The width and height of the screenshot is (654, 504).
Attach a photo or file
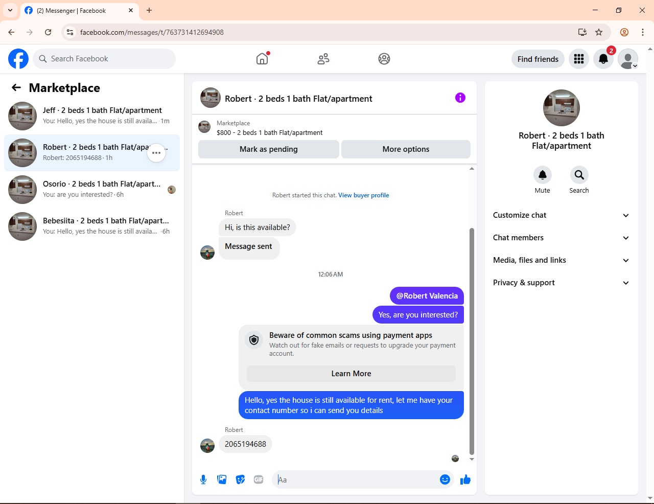pyautogui.click(x=222, y=479)
